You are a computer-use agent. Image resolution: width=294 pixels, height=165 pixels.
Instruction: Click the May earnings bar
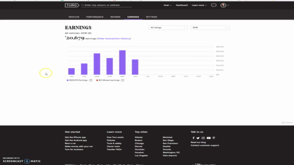[123, 62]
